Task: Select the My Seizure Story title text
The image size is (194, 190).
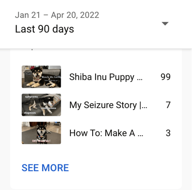Action: [108, 105]
